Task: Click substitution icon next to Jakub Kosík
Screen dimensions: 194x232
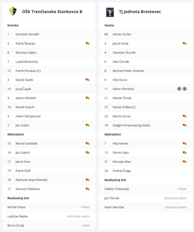Action: coord(185,44)
